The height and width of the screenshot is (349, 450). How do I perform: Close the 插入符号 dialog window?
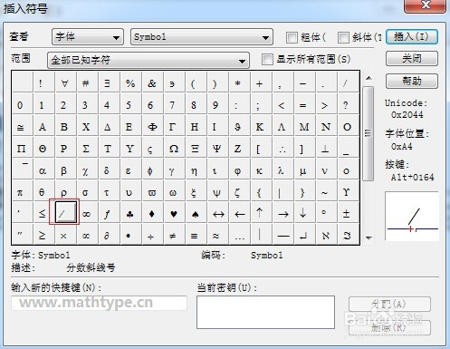(x=426, y=5)
